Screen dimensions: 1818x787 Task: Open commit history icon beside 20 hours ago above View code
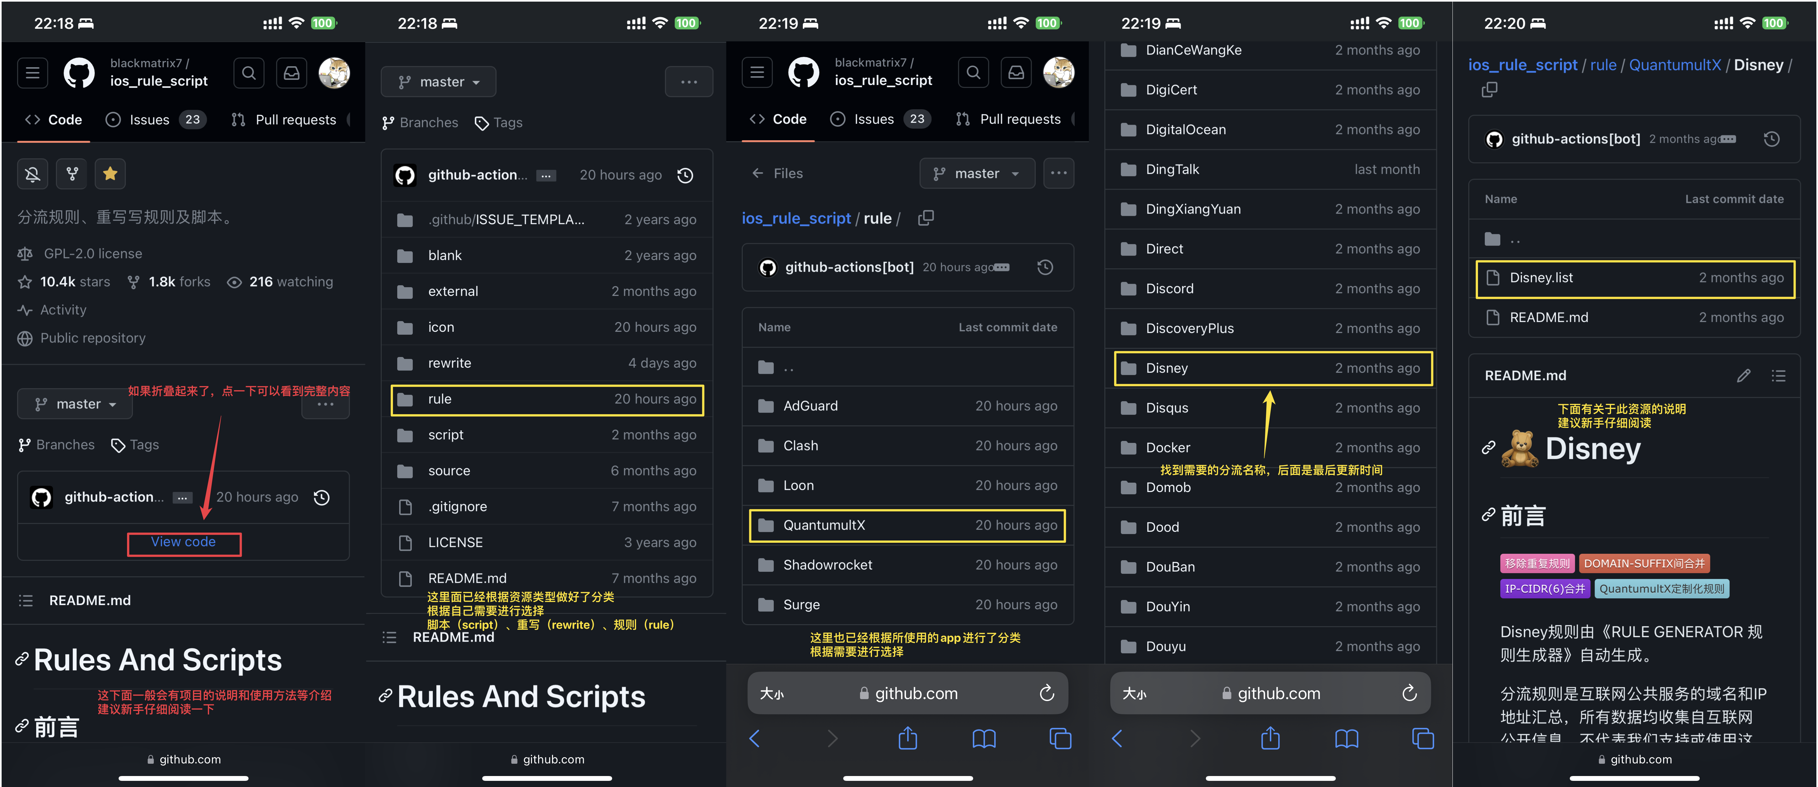321,498
